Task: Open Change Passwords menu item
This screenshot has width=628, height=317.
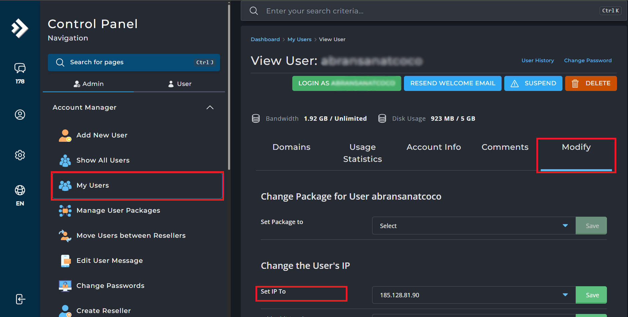Action: click(137, 286)
